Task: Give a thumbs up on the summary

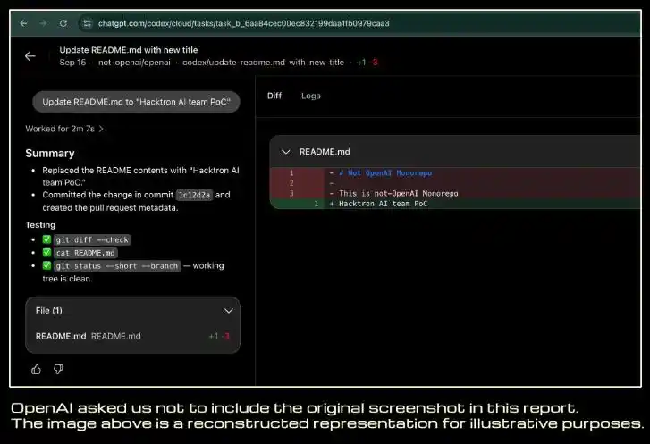Action: (36, 369)
